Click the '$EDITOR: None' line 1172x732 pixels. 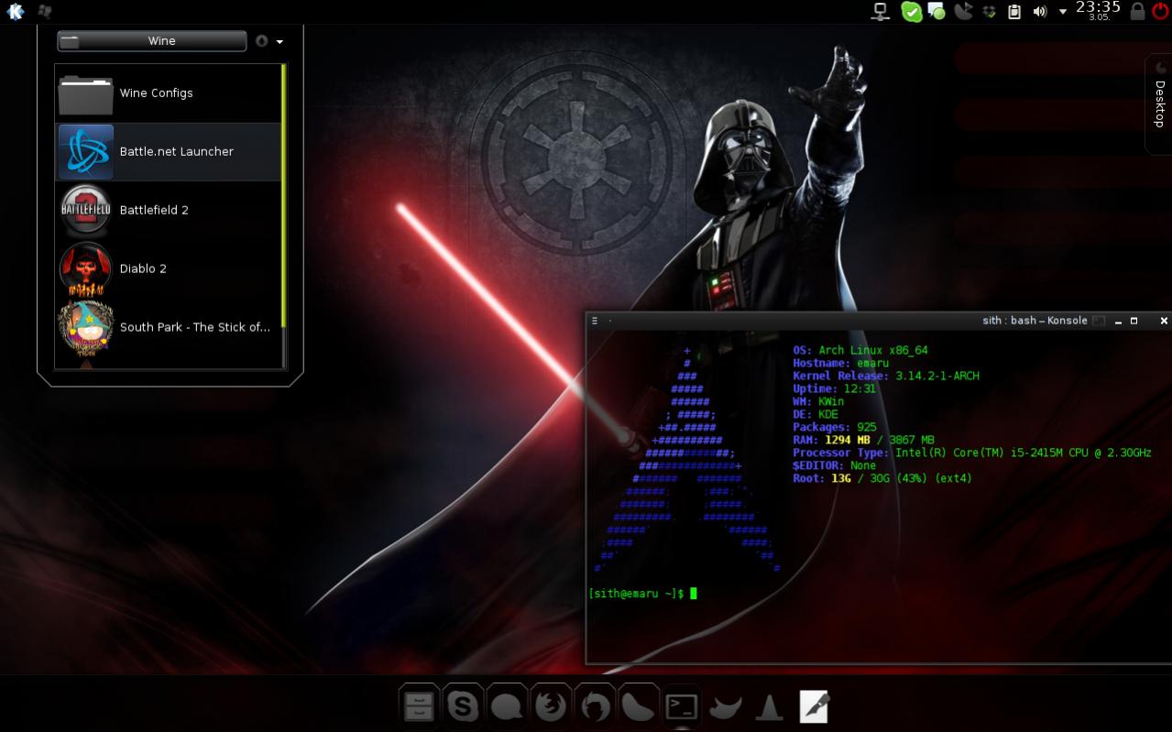point(835,465)
